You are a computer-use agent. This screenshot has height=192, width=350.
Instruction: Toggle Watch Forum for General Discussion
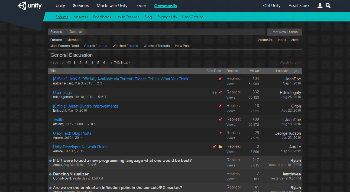(290, 62)
